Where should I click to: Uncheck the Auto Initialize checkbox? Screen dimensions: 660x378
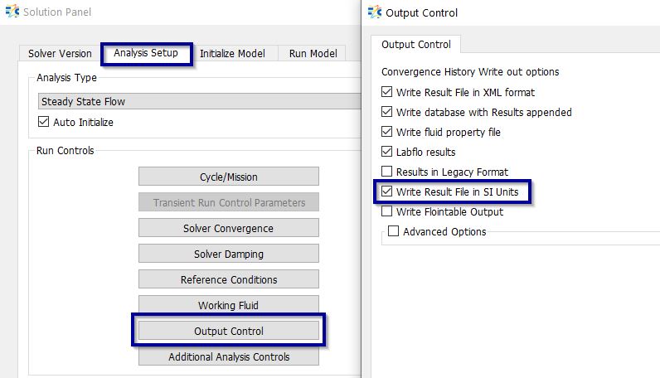point(45,123)
